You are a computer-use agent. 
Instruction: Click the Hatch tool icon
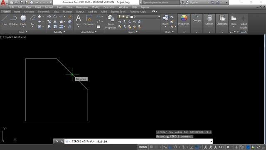coord(39,27)
